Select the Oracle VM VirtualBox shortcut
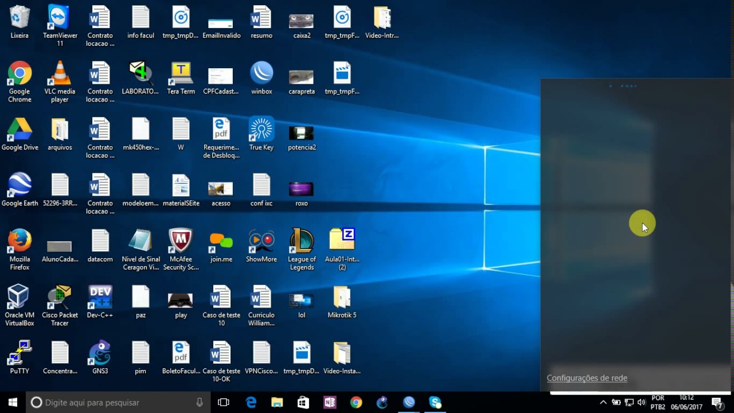This screenshot has height=413, width=734. tap(19, 306)
